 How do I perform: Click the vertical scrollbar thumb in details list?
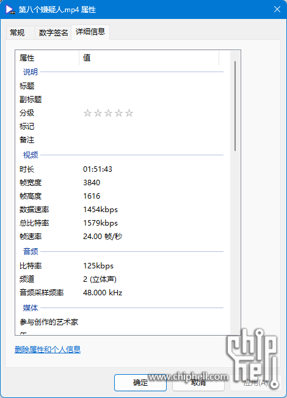pos(235,106)
